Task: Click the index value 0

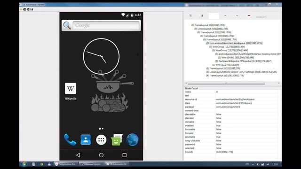Action: 217,92
